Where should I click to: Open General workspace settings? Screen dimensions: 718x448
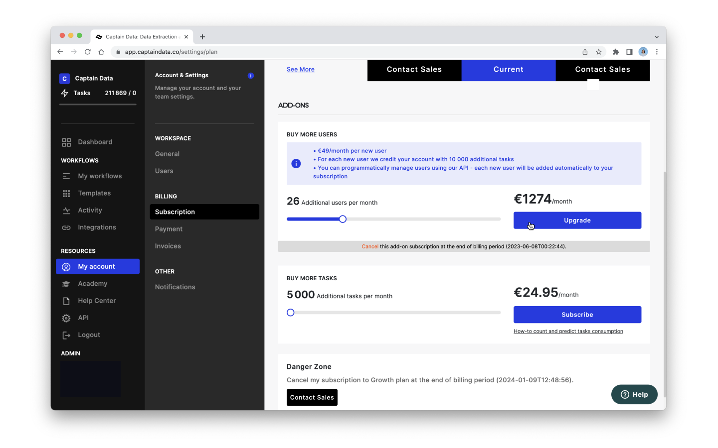click(167, 154)
